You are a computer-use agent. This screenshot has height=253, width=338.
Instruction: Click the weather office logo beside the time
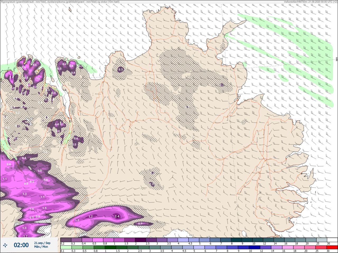pyautogui.click(x=5, y=245)
